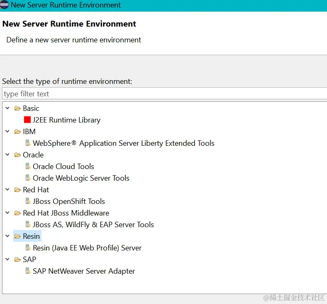The height and width of the screenshot is (304, 327).
Task: Collapse the IBM category
Action: (x=7, y=131)
